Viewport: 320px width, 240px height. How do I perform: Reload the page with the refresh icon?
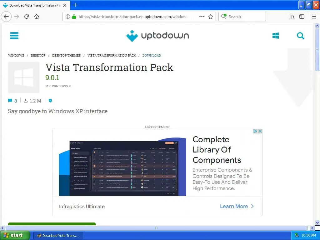(27, 17)
